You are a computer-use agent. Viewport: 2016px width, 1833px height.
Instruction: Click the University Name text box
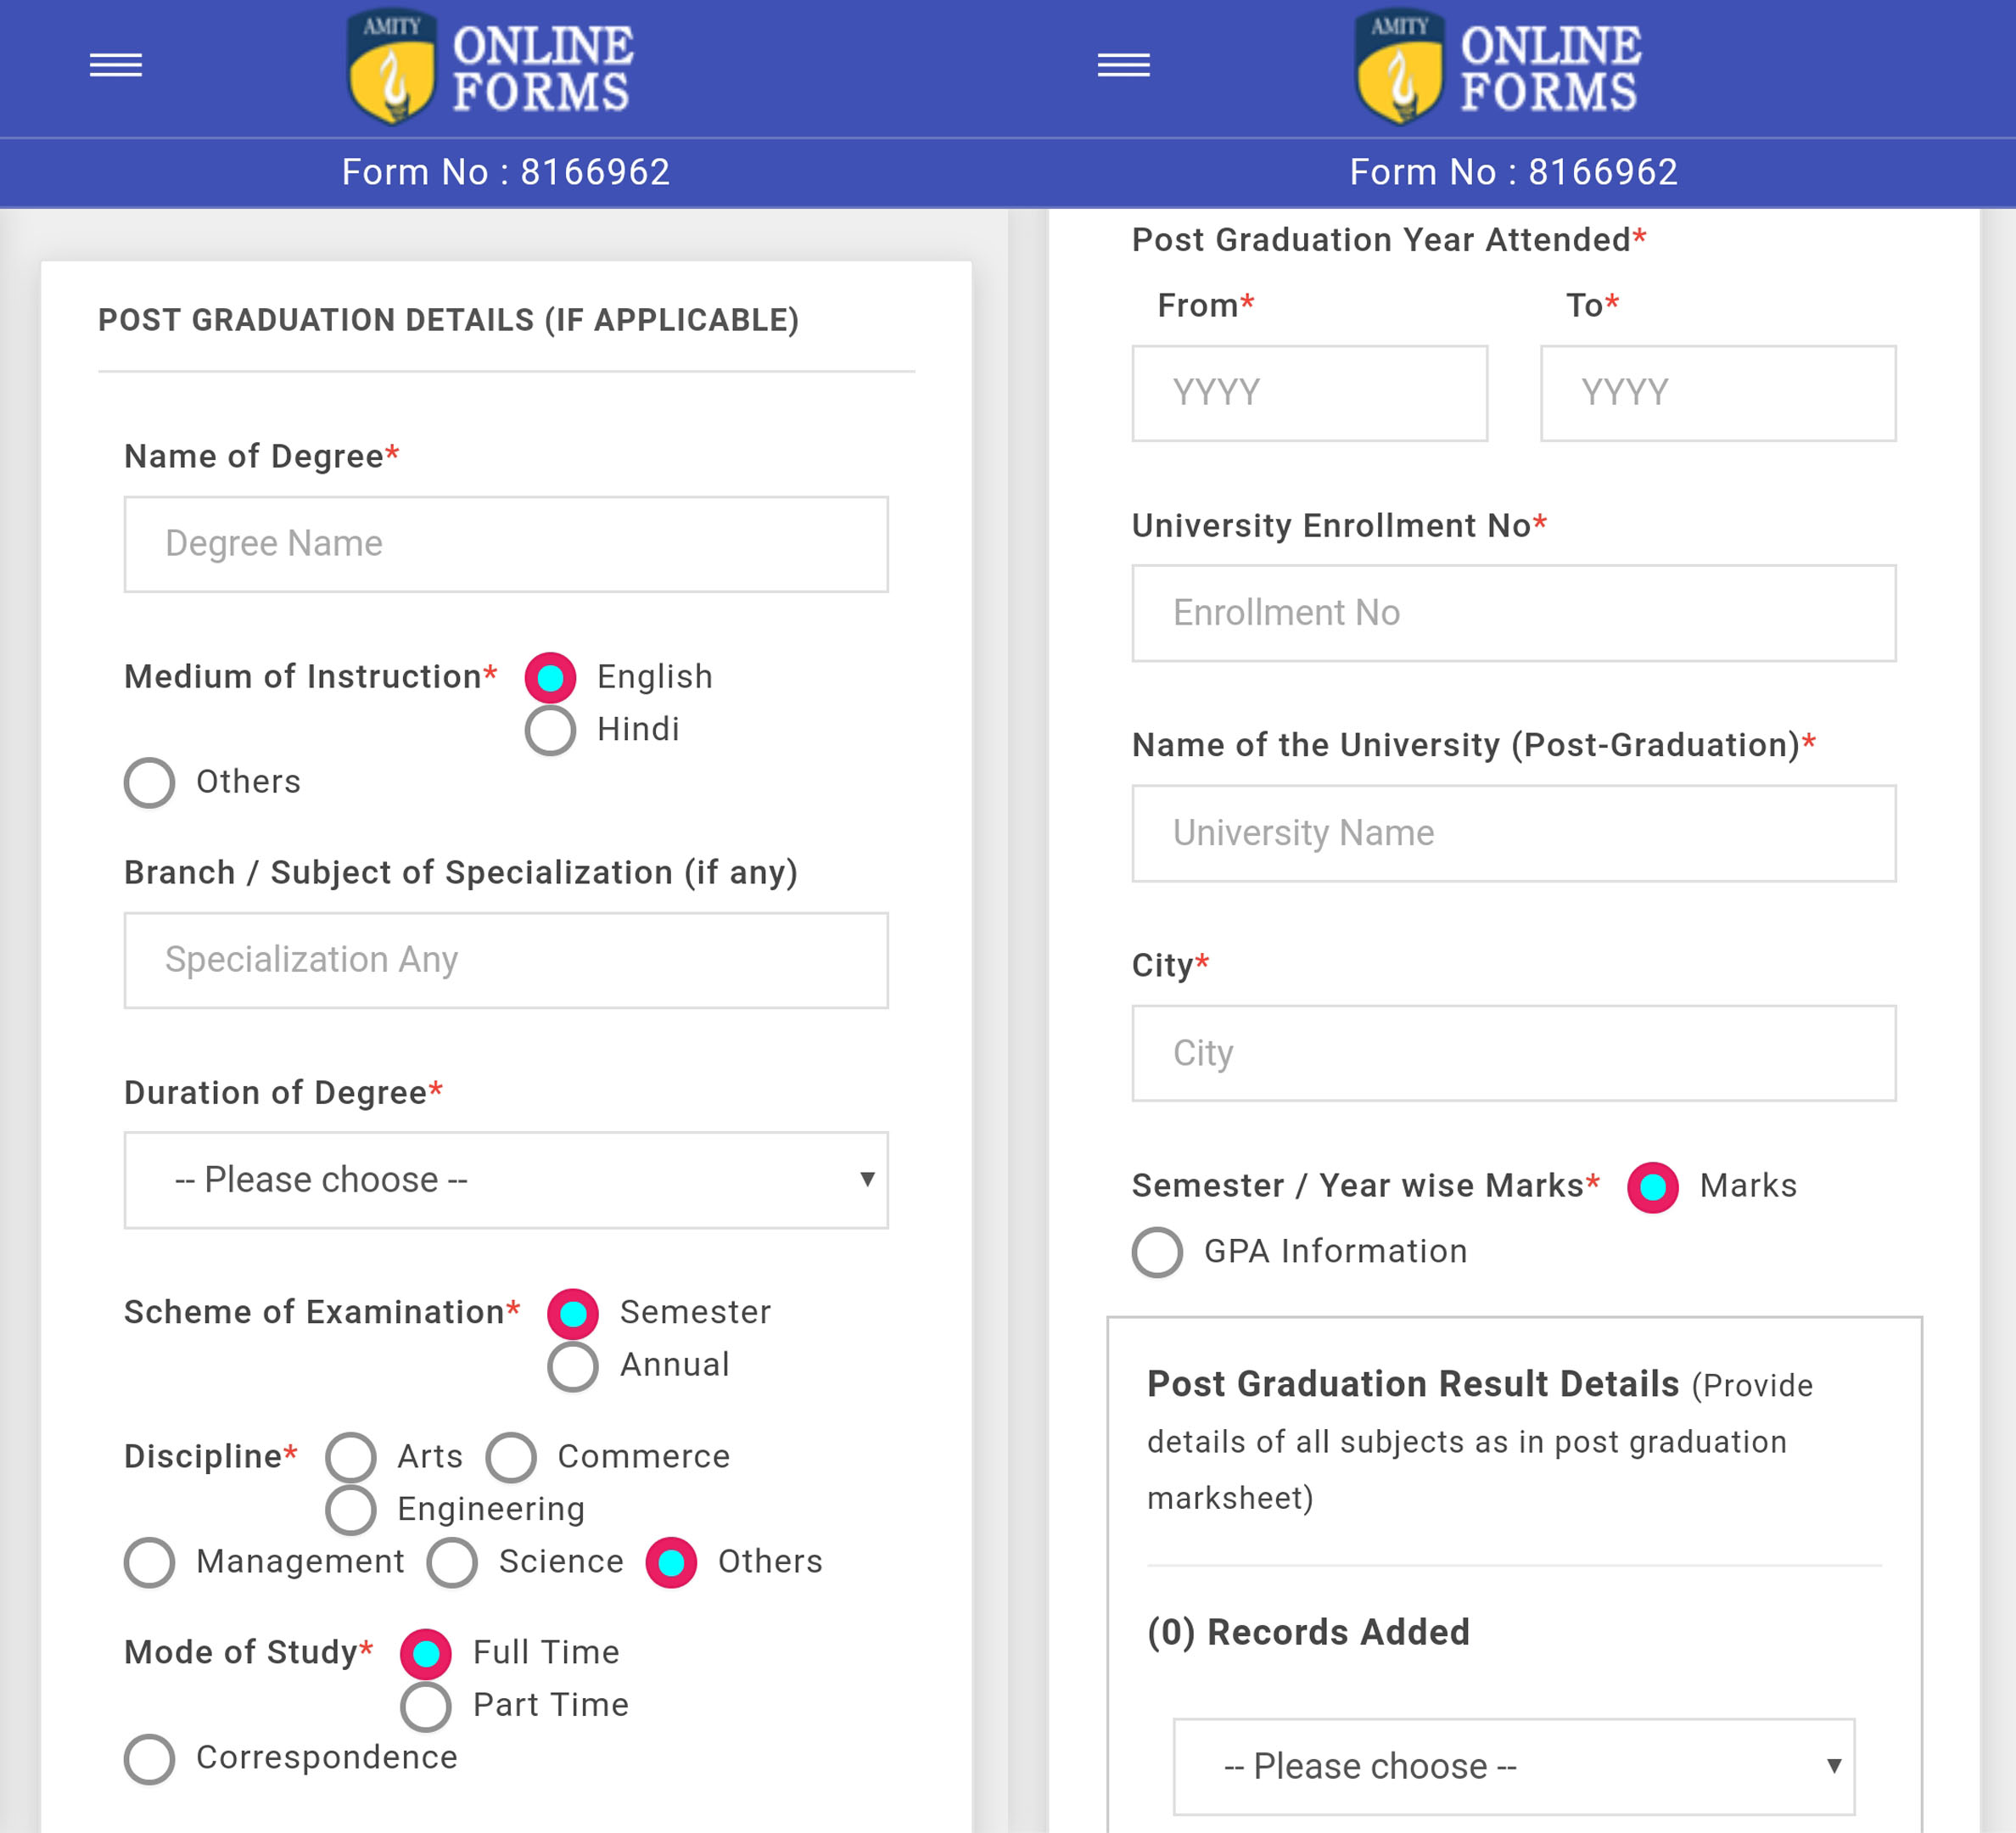pyautogui.click(x=1513, y=833)
